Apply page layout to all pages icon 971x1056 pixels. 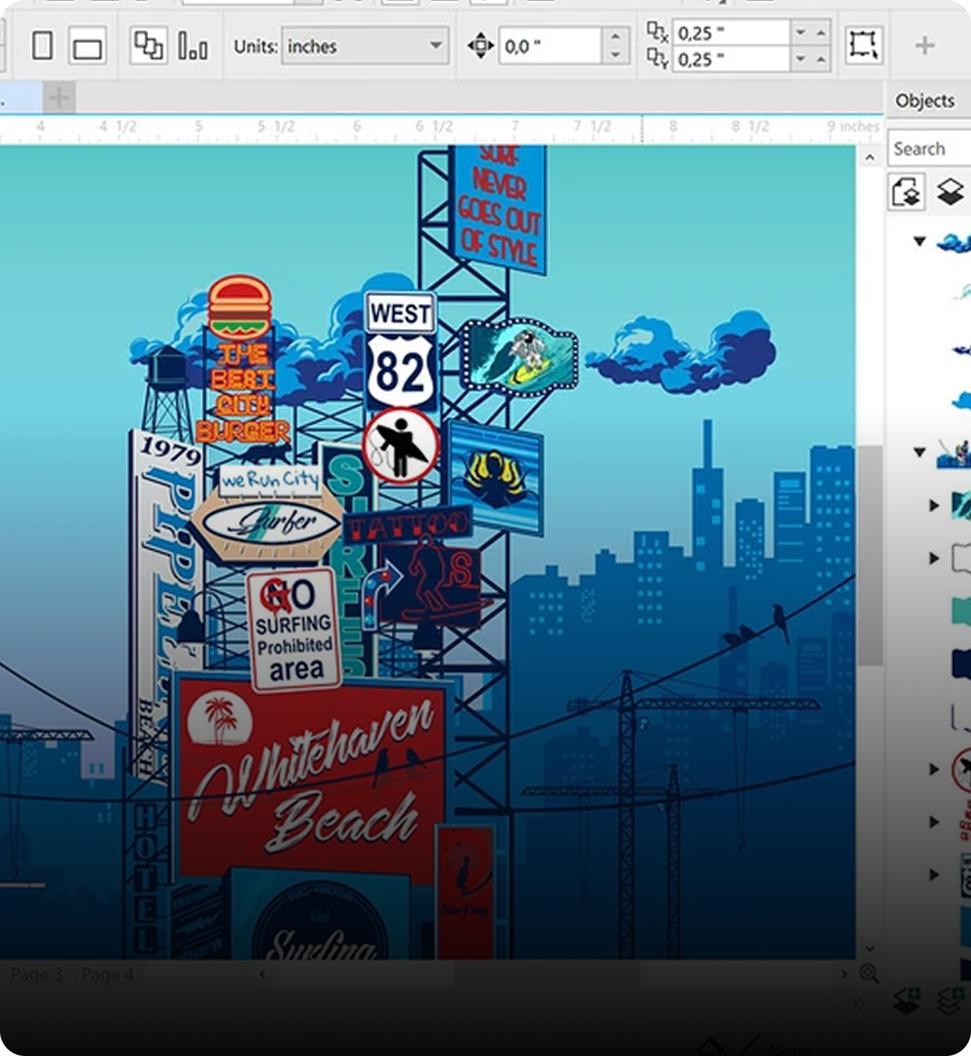tap(148, 45)
